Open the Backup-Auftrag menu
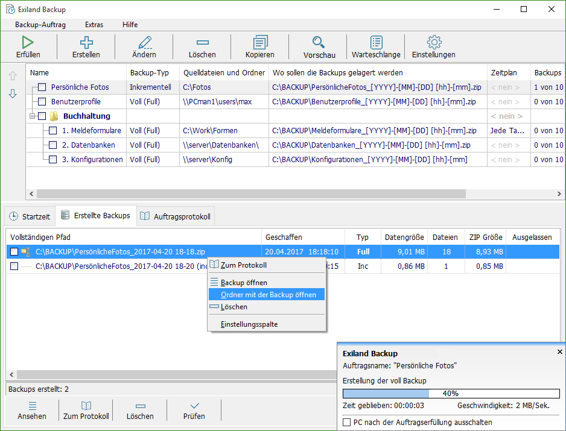 tap(40, 25)
